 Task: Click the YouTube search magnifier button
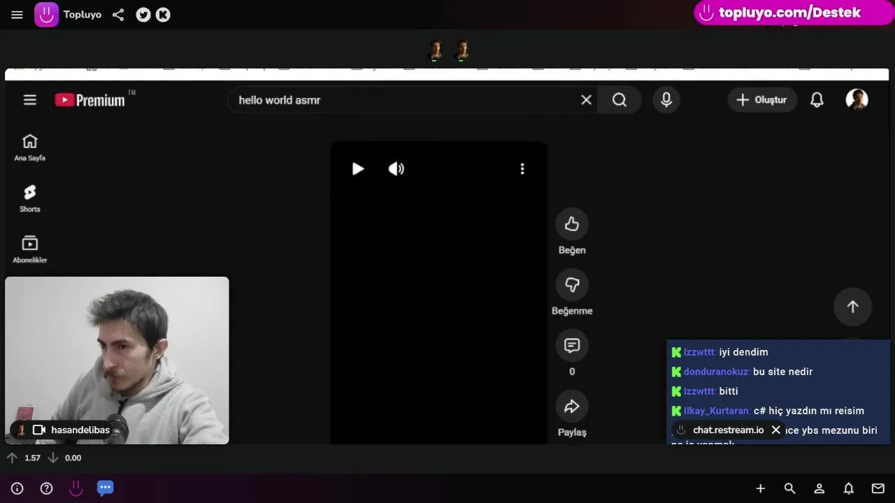620,100
